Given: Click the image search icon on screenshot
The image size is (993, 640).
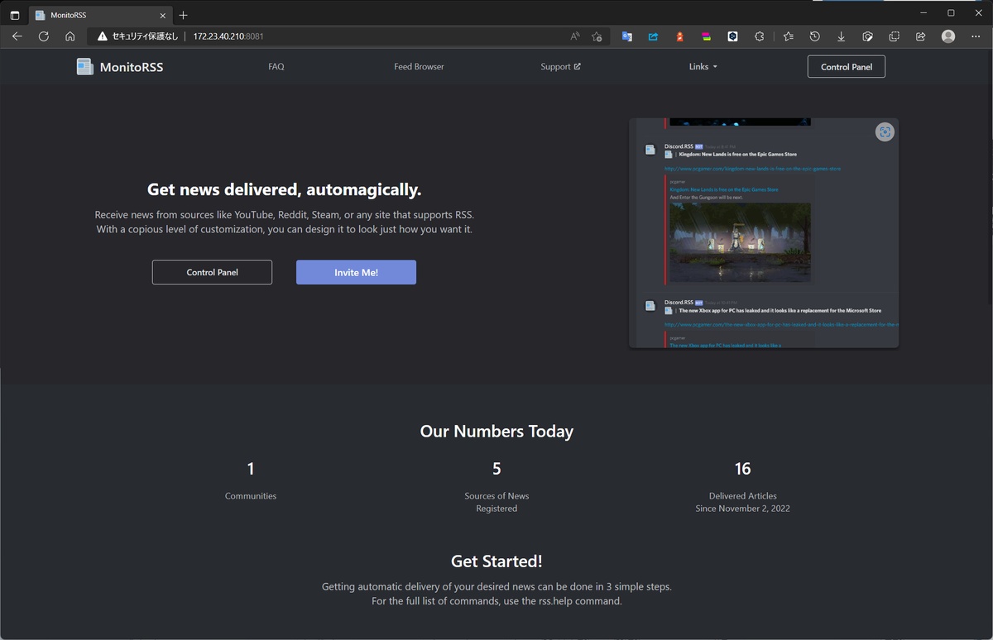Looking at the screenshot, I should point(885,132).
